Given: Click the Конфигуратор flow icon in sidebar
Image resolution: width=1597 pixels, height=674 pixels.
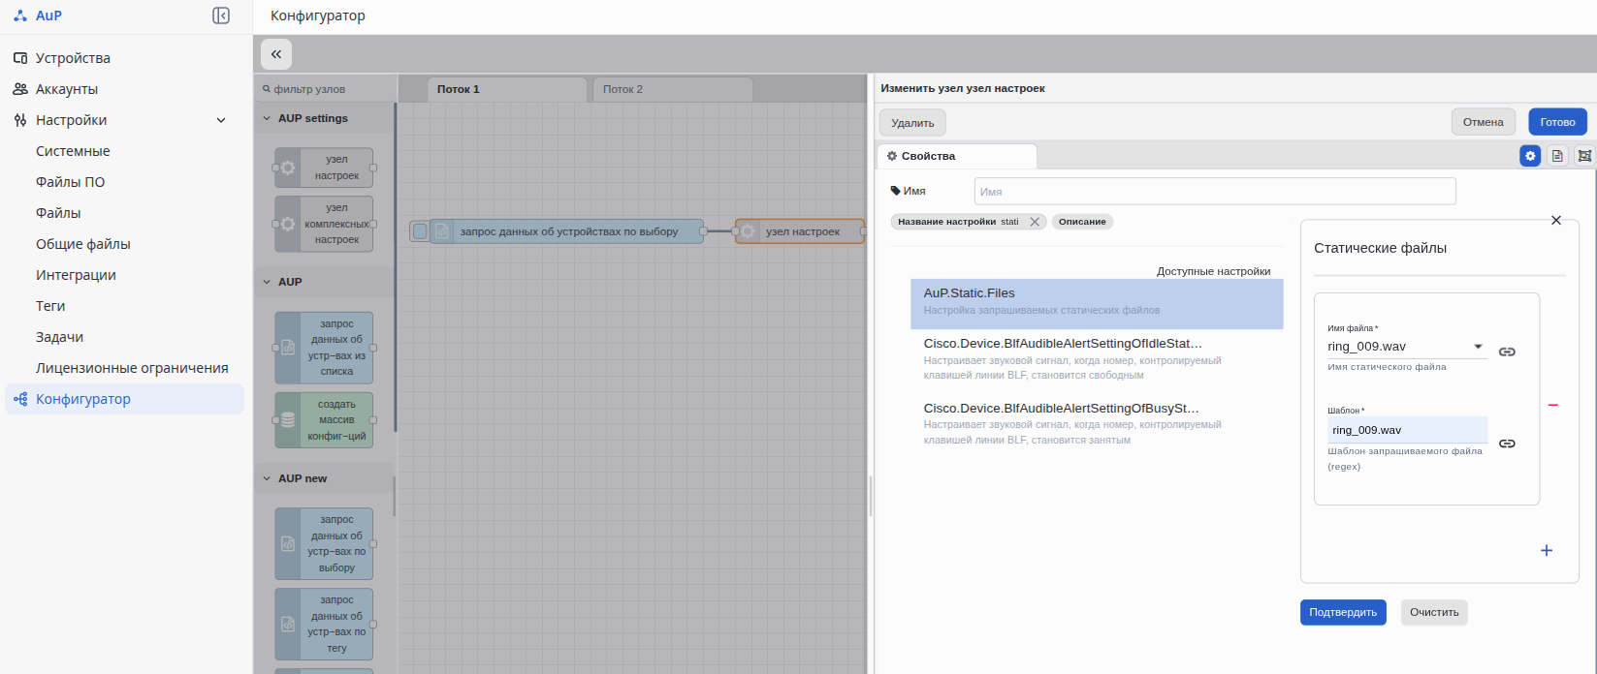Looking at the screenshot, I should pyautogui.click(x=20, y=399).
